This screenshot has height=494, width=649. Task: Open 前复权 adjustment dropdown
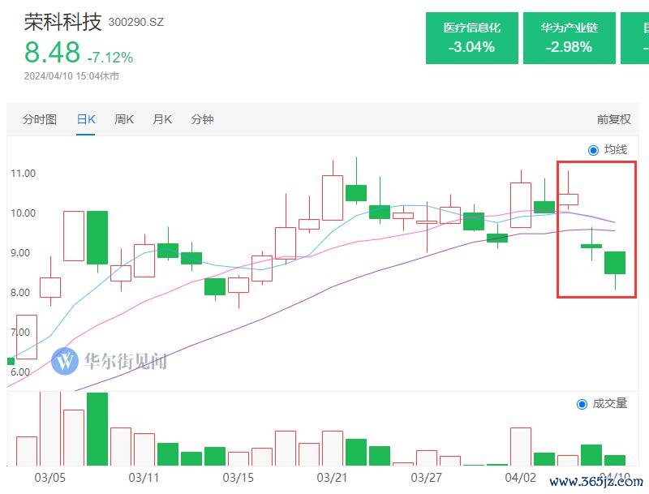coord(613,119)
